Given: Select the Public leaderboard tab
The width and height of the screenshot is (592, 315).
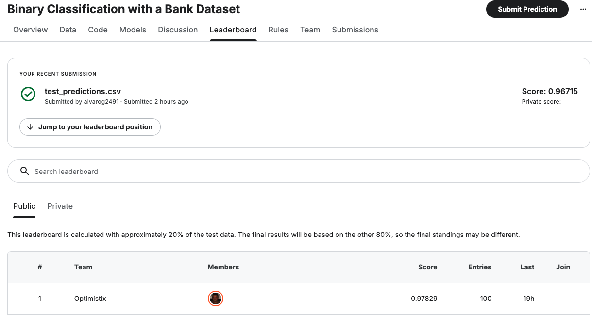Looking at the screenshot, I should coord(24,206).
